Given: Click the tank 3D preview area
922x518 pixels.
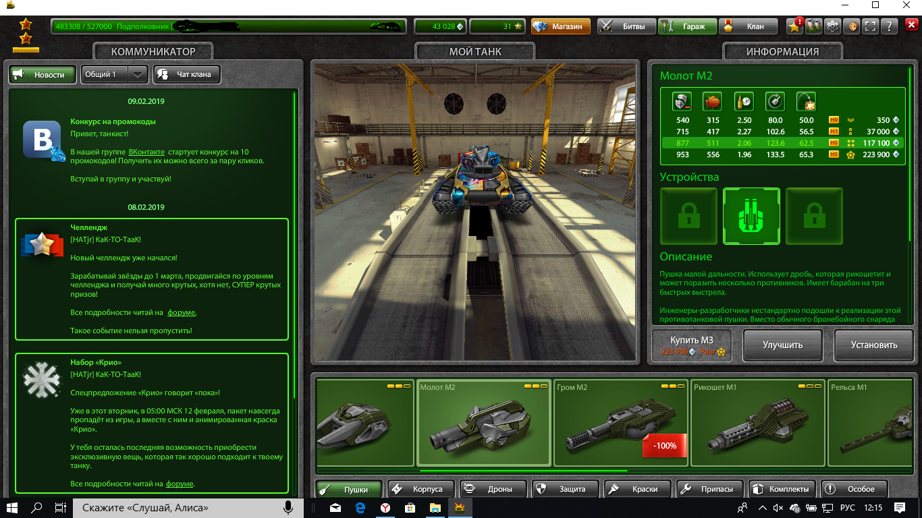Looking at the screenshot, I should point(474,212).
